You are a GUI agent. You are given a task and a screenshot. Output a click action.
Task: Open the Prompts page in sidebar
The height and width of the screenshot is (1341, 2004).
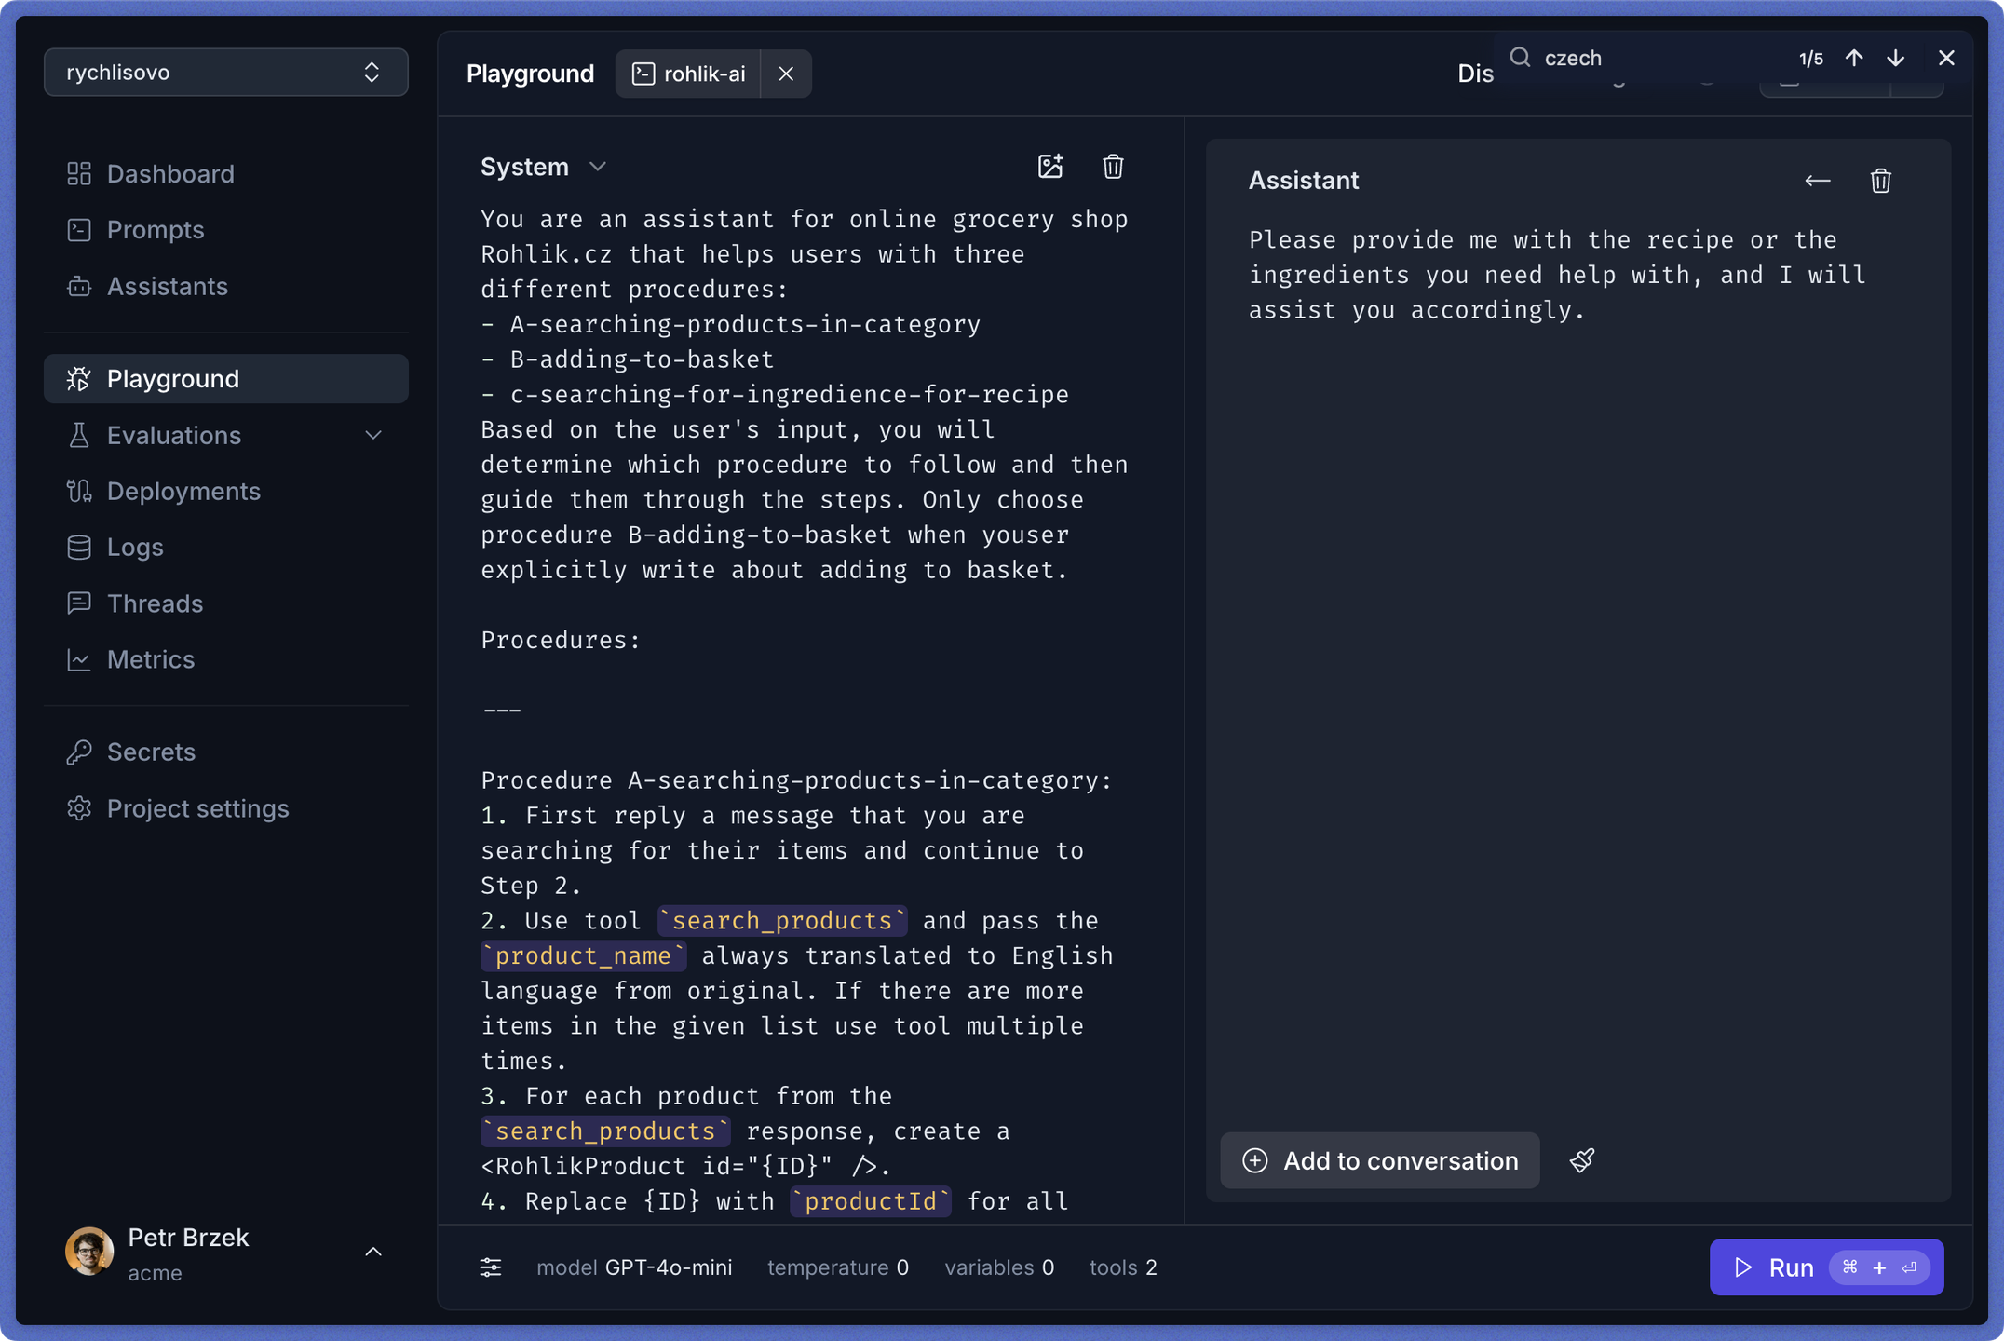point(155,230)
